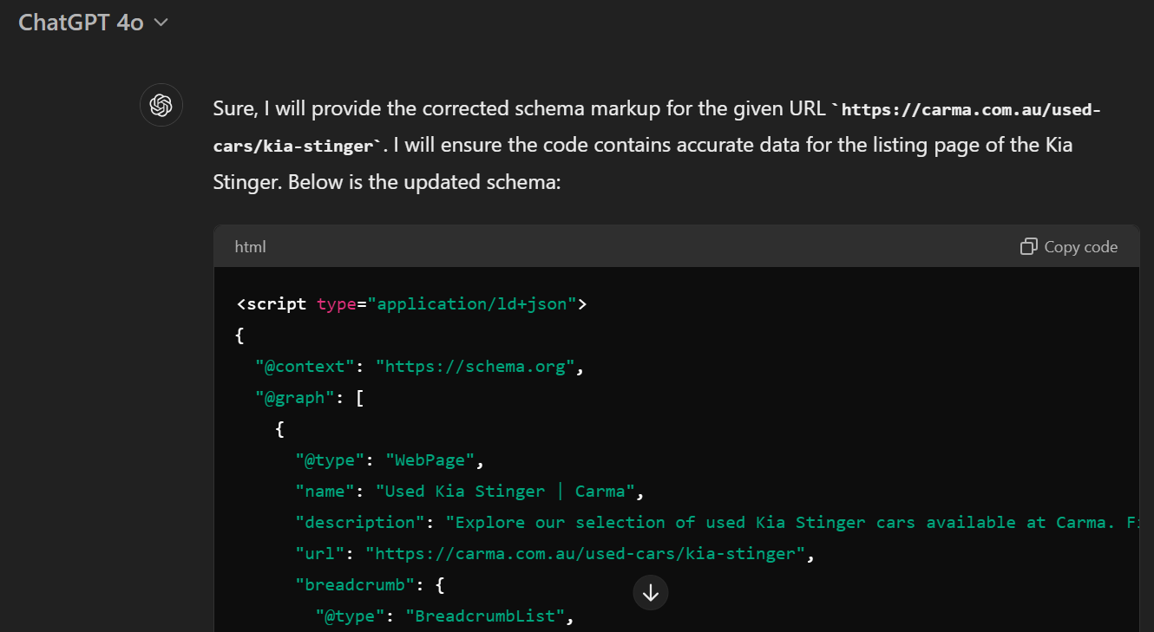
Task: Click the Copy code button
Action: (1068, 247)
